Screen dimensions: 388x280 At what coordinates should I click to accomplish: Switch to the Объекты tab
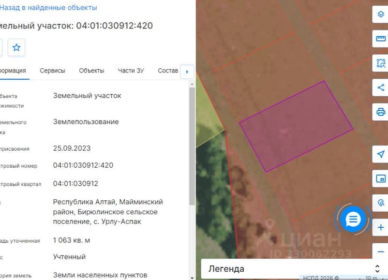click(92, 71)
